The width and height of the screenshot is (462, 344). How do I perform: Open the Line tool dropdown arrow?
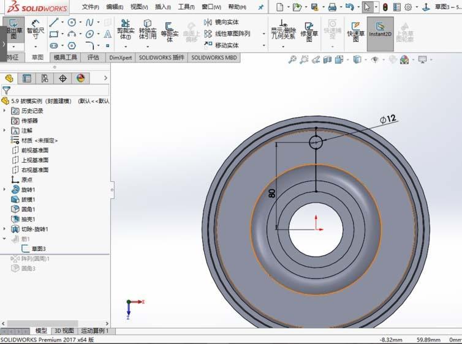click(x=62, y=22)
